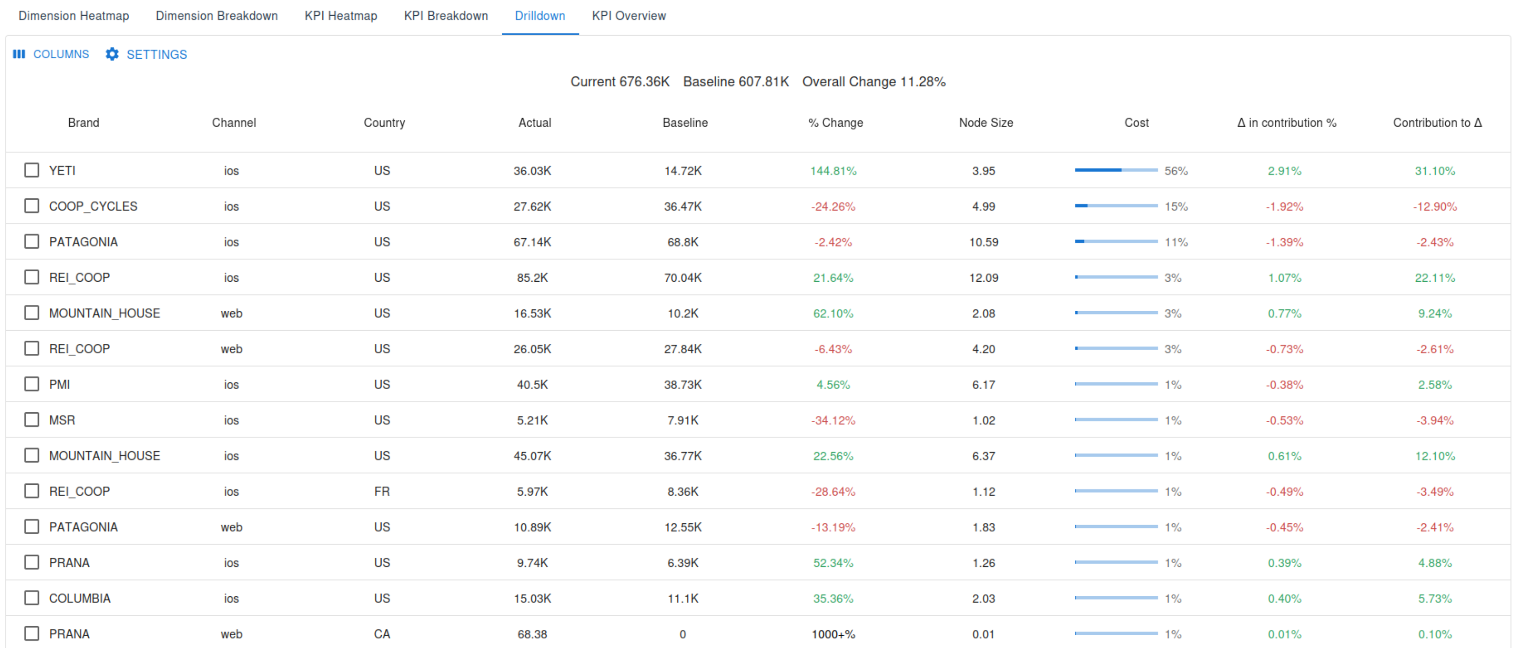Click the 22.11% contribution value
1515x648 pixels.
[1435, 278]
